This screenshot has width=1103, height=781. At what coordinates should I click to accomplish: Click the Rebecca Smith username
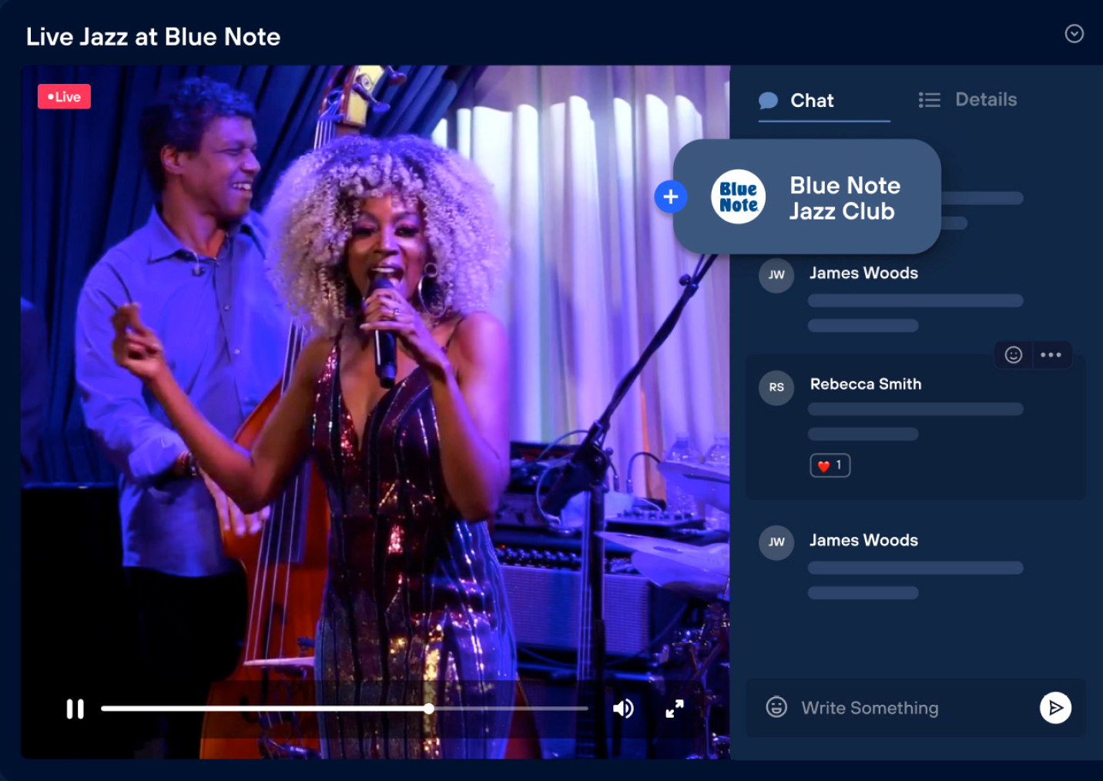pyautogui.click(x=865, y=384)
